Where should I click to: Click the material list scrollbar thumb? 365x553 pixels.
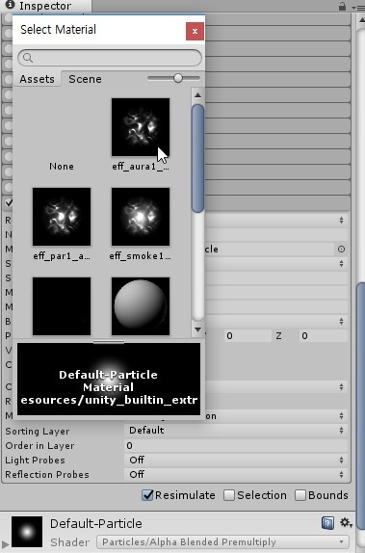[197, 158]
